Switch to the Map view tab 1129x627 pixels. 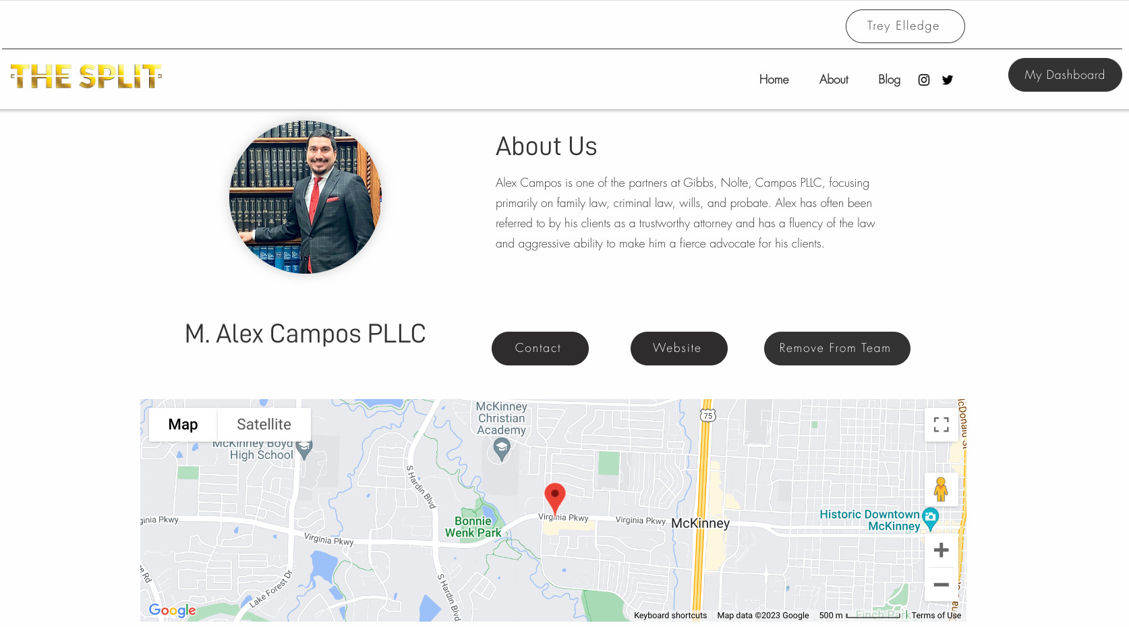tap(183, 425)
